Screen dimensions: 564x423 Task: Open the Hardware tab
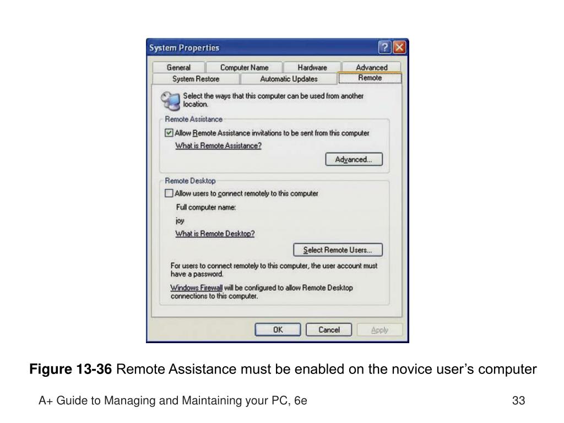(x=312, y=67)
